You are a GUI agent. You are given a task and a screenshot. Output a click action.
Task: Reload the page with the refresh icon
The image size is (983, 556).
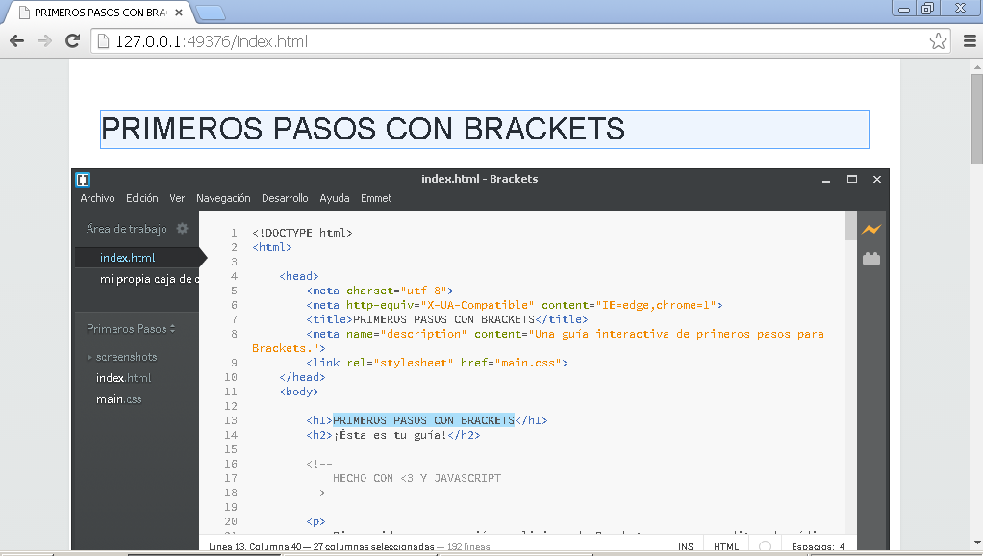[70, 40]
